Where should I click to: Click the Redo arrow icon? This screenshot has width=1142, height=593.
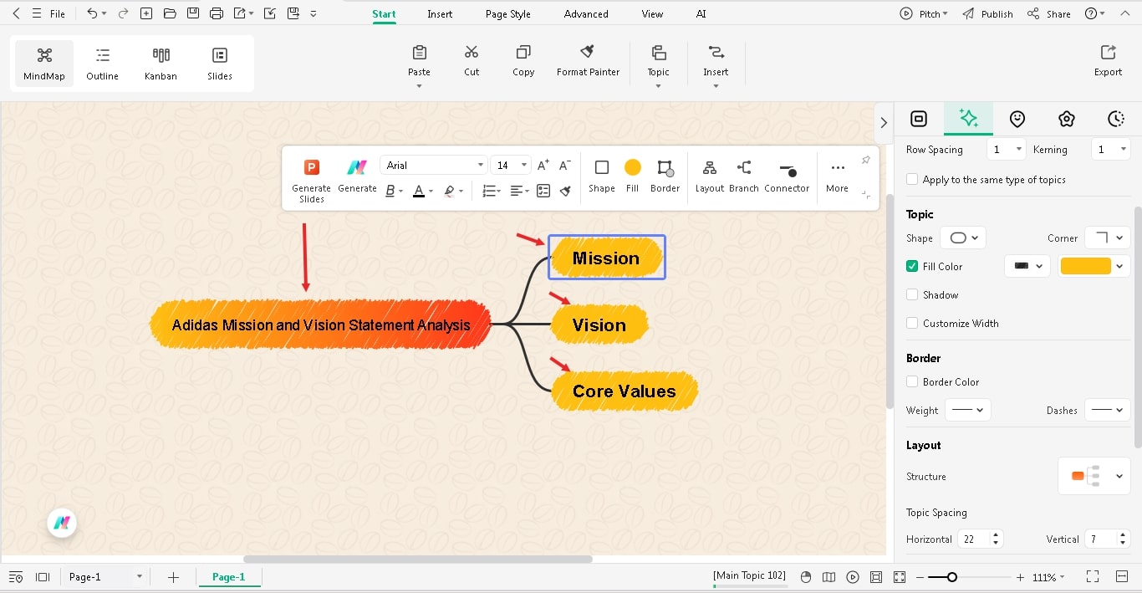(123, 13)
